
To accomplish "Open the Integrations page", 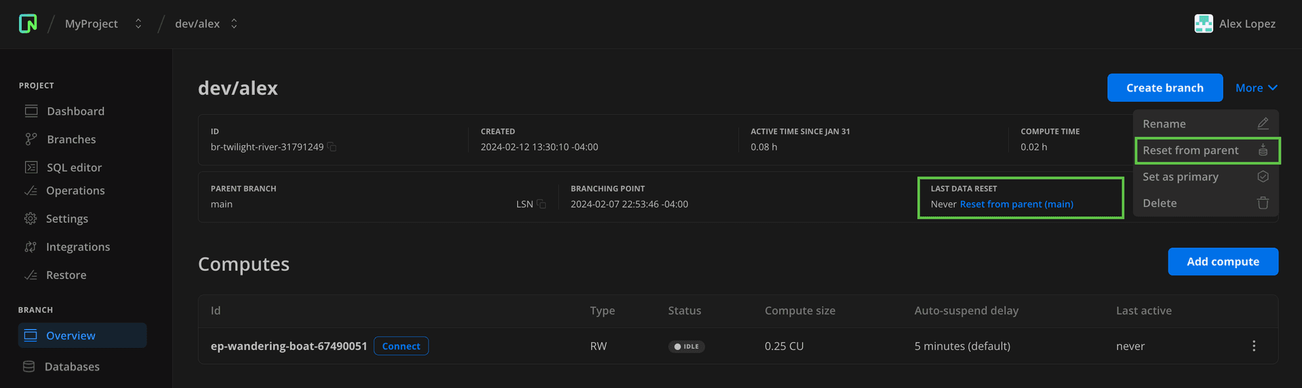I will (x=77, y=247).
